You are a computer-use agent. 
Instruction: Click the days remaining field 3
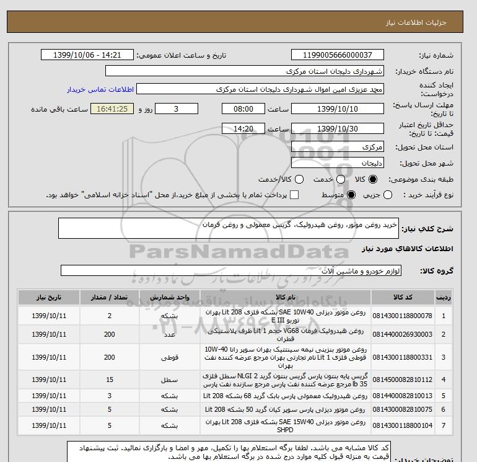pyautogui.click(x=177, y=109)
